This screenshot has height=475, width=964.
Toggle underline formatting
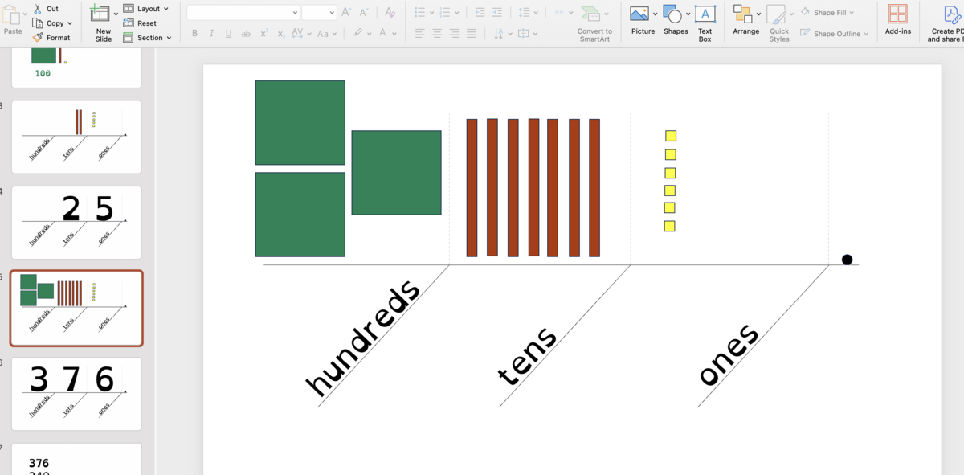(x=229, y=33)
